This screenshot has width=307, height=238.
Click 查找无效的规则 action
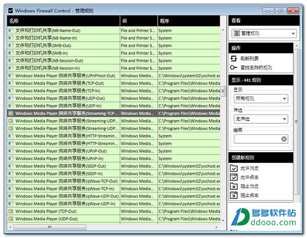[x=256, y=68]
